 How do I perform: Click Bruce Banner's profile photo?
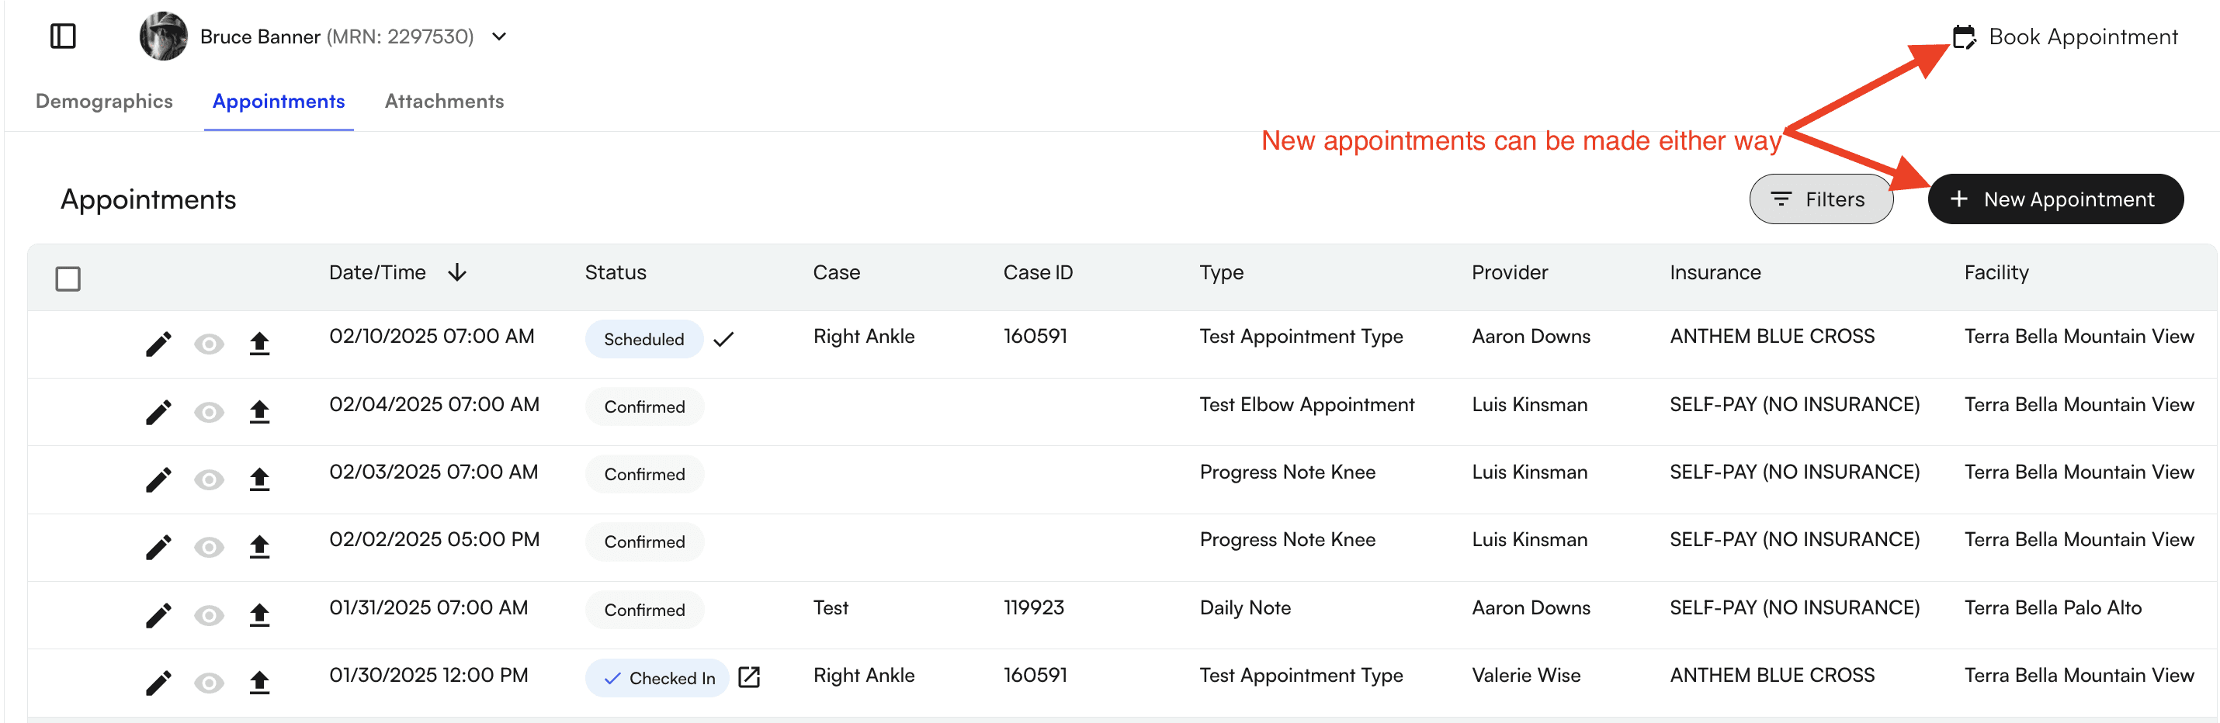pos(164,36)
